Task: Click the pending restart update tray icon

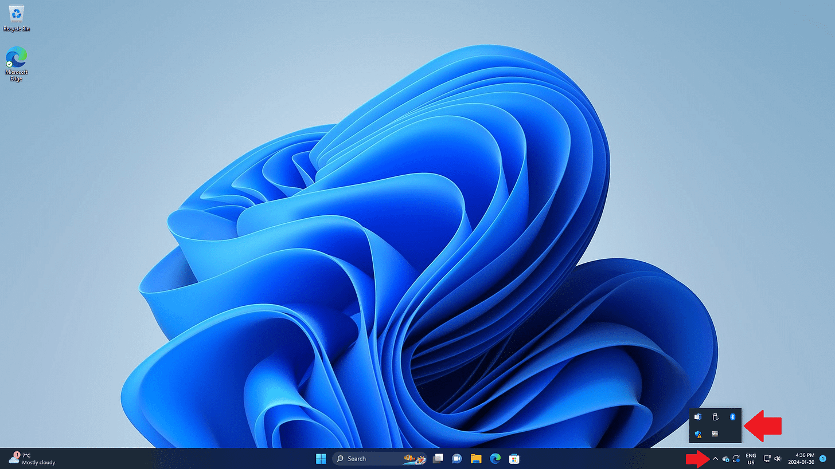Action: tap(736, 458)
